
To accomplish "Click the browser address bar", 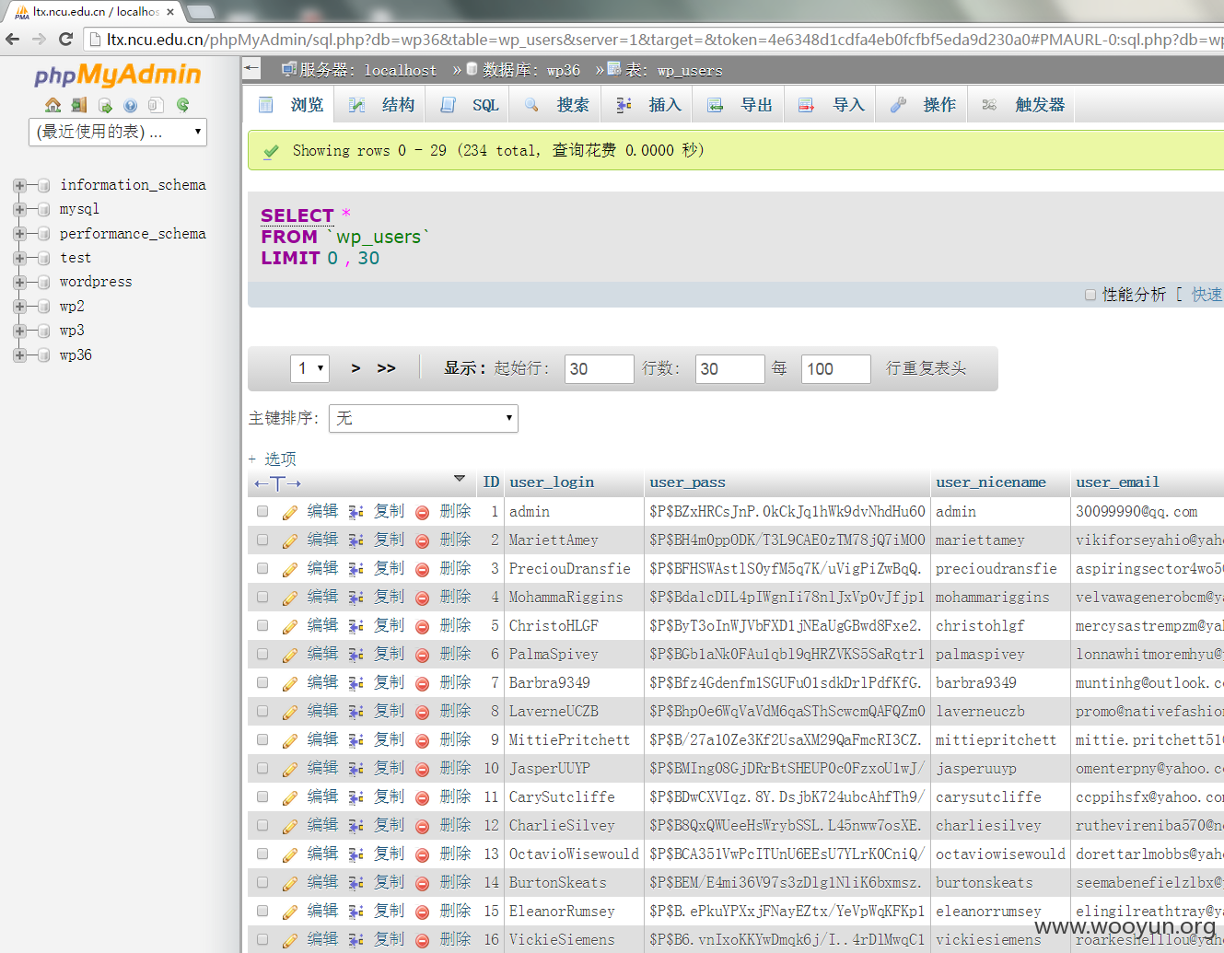I will point(654,40).
